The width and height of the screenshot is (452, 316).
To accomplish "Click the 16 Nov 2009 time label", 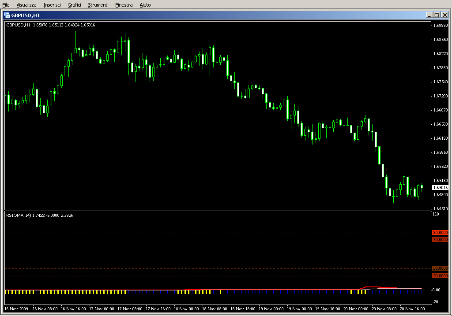I will click(x=16, y=309).
